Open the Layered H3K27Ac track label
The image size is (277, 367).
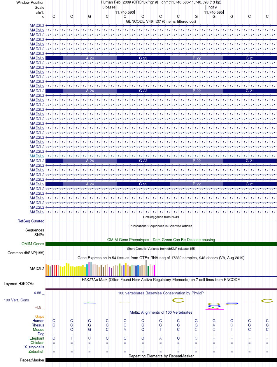pos(19,284)
